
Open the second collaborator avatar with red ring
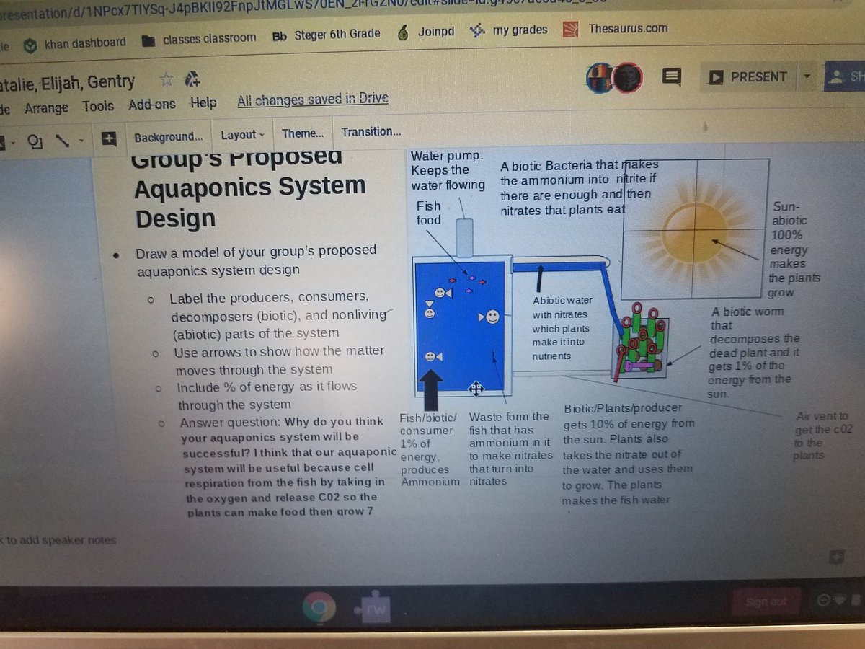tap(628, 77)
